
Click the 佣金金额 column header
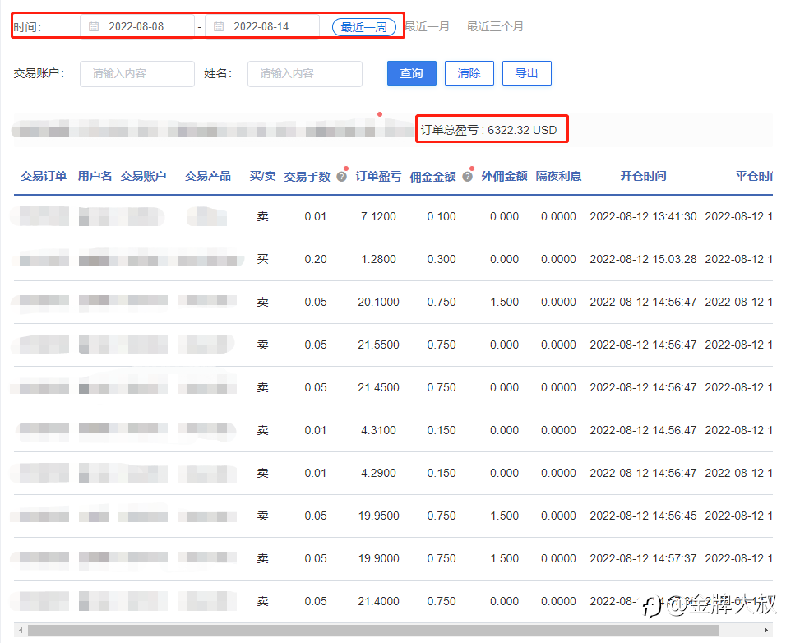coord(433,177)
